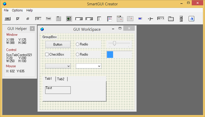205x117 pixels.
Task: Click the Y:200 value in GUI Helper
Action: click(x=22, y=58)
